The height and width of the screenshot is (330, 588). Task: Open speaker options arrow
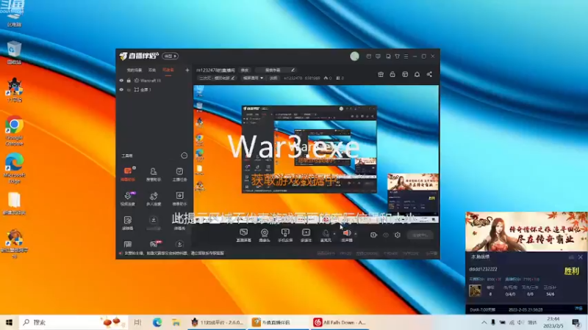[x=356, y=234]
